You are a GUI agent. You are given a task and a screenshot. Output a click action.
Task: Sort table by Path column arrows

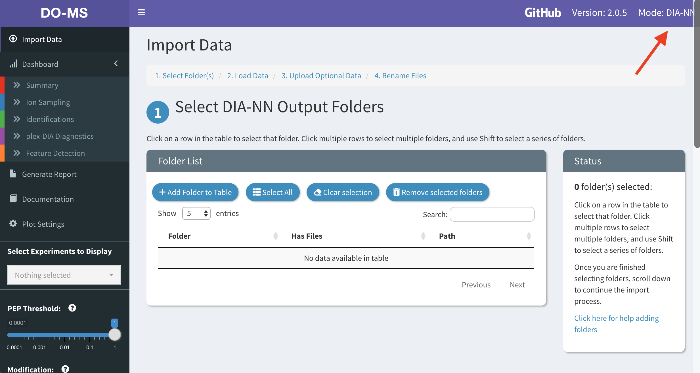coord(529,236)
